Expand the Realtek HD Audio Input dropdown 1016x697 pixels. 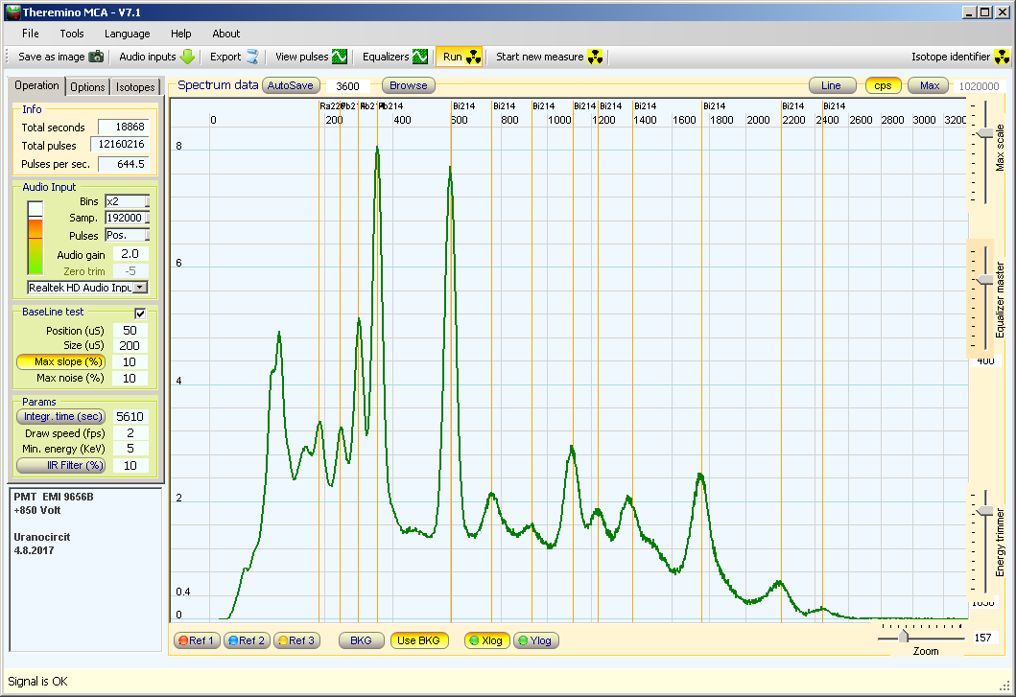[x=140, y=287]
